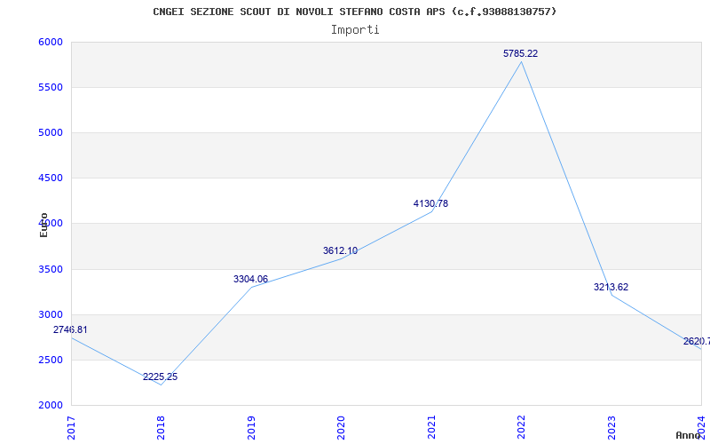
Task: Click the chart title CNGEI SEZIONE SCOUT DI NOVOLI
Action: pos(354,12)
